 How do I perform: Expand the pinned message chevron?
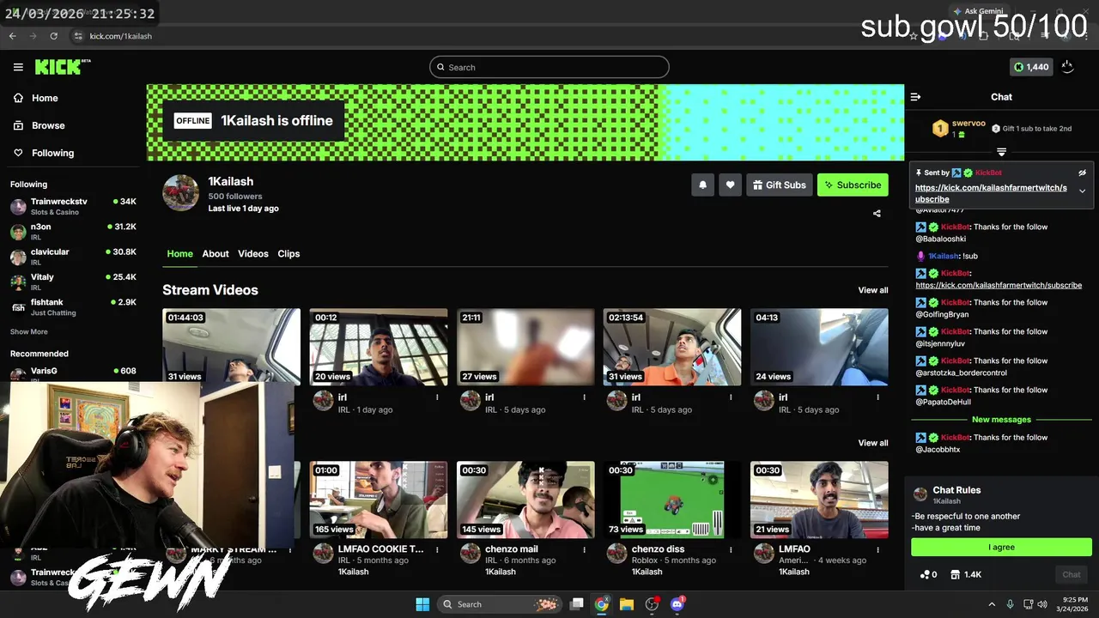pyautogui.click(x=1082, y=191)
